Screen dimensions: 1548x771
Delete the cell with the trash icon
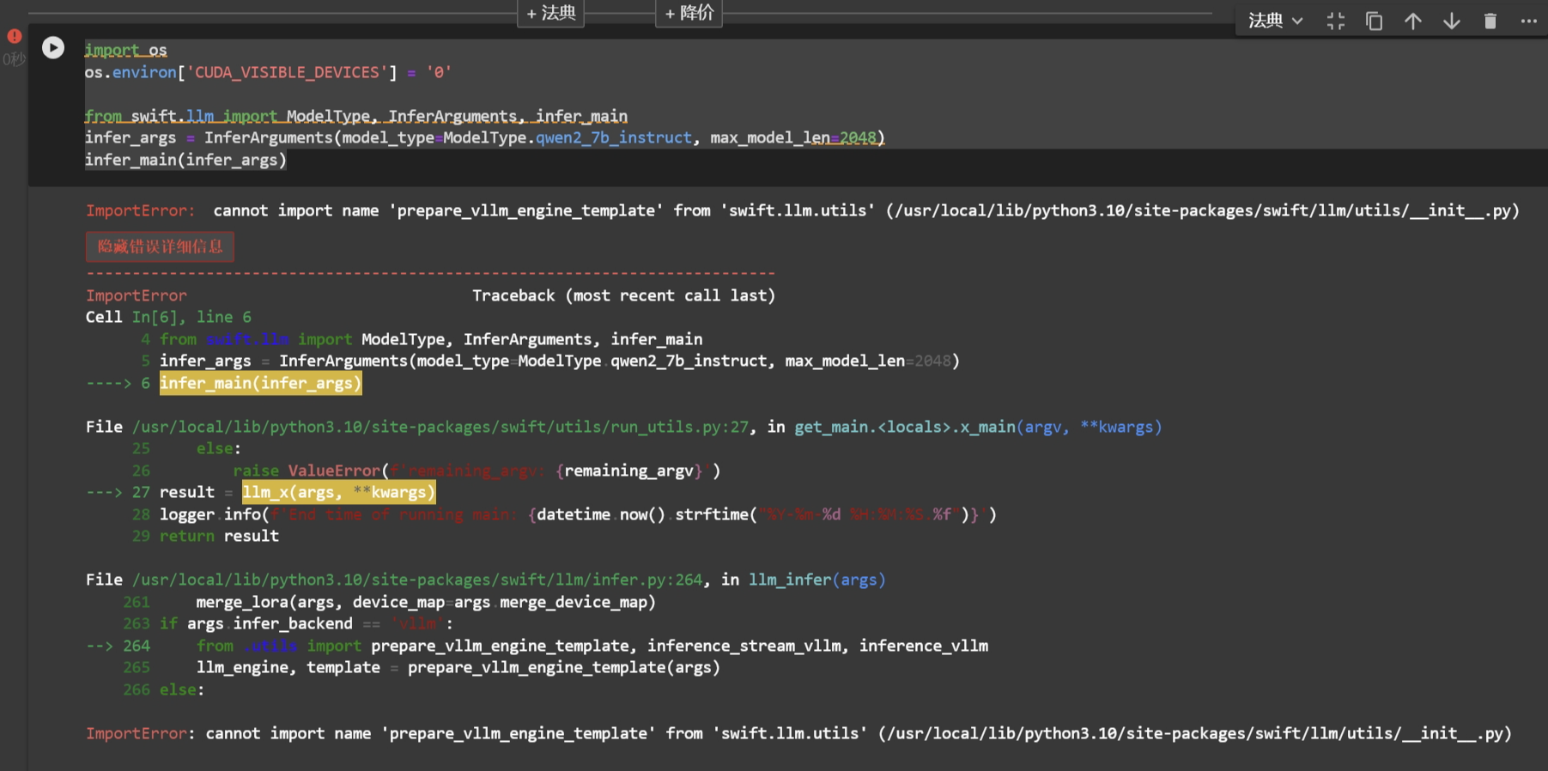[x=1490, y=21]
